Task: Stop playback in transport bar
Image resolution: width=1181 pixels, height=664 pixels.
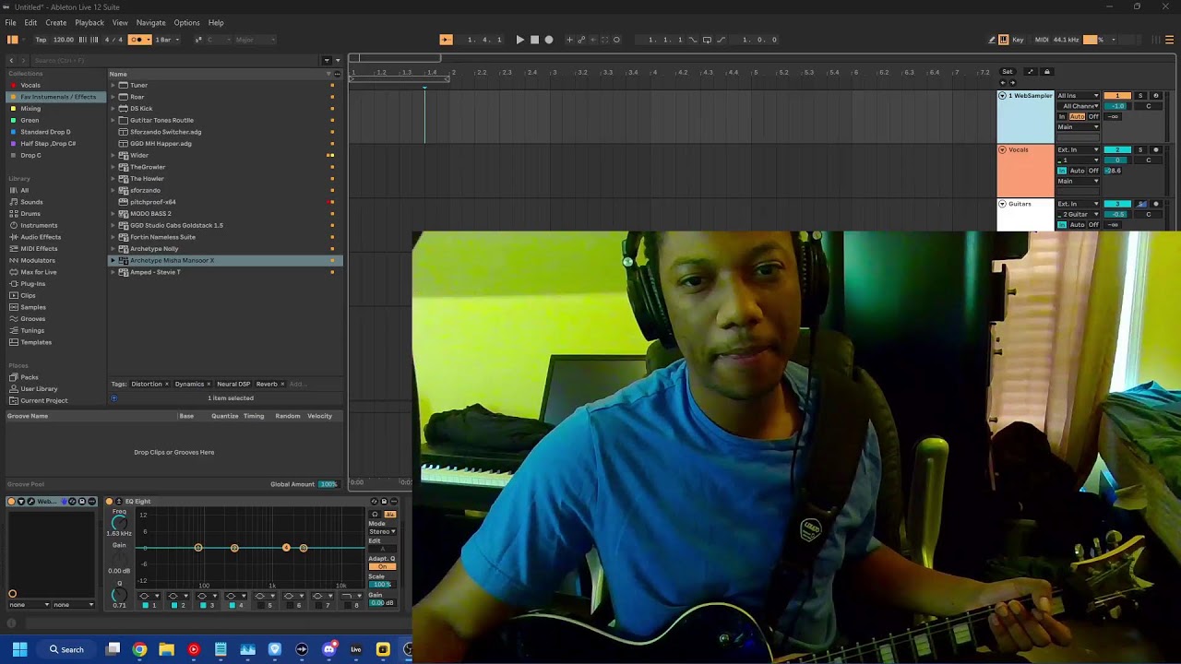Action: tap(534, 40)
